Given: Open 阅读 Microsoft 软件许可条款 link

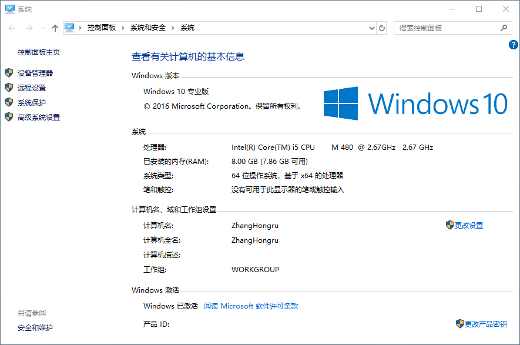Looking at the screenshot, I should click(251, 306).
